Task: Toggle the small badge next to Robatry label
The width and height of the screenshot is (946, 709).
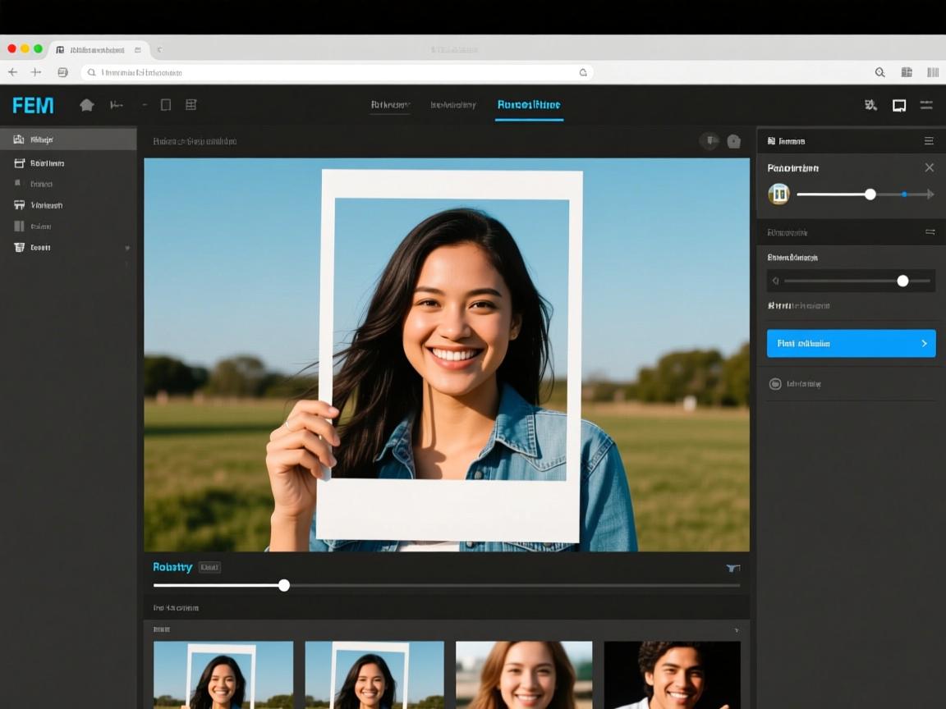Action: 209,567
